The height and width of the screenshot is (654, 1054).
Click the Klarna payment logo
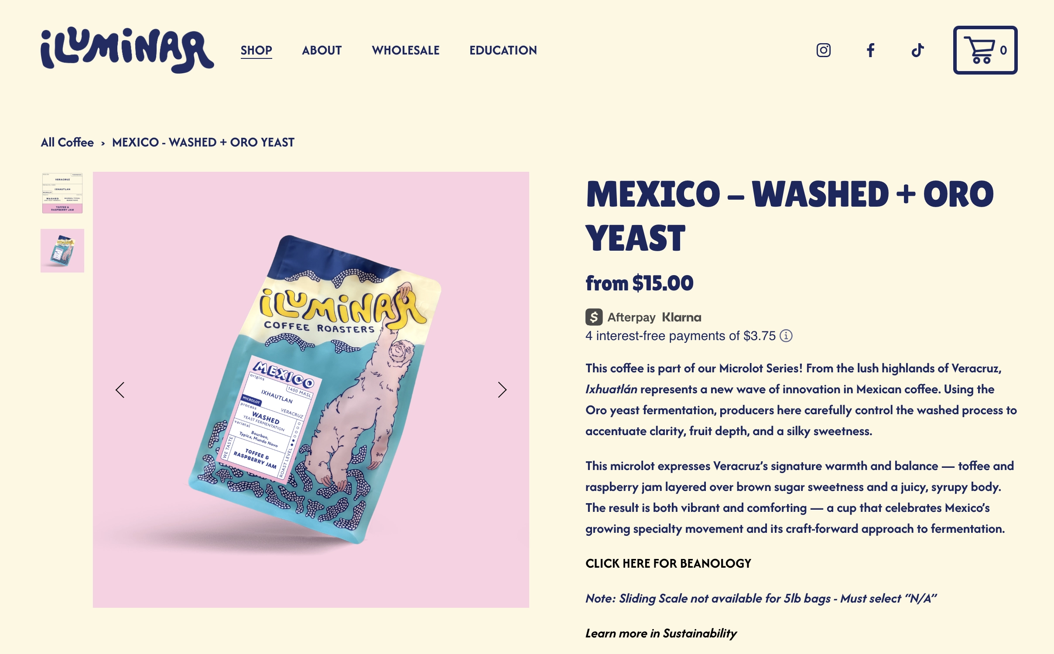681,317
